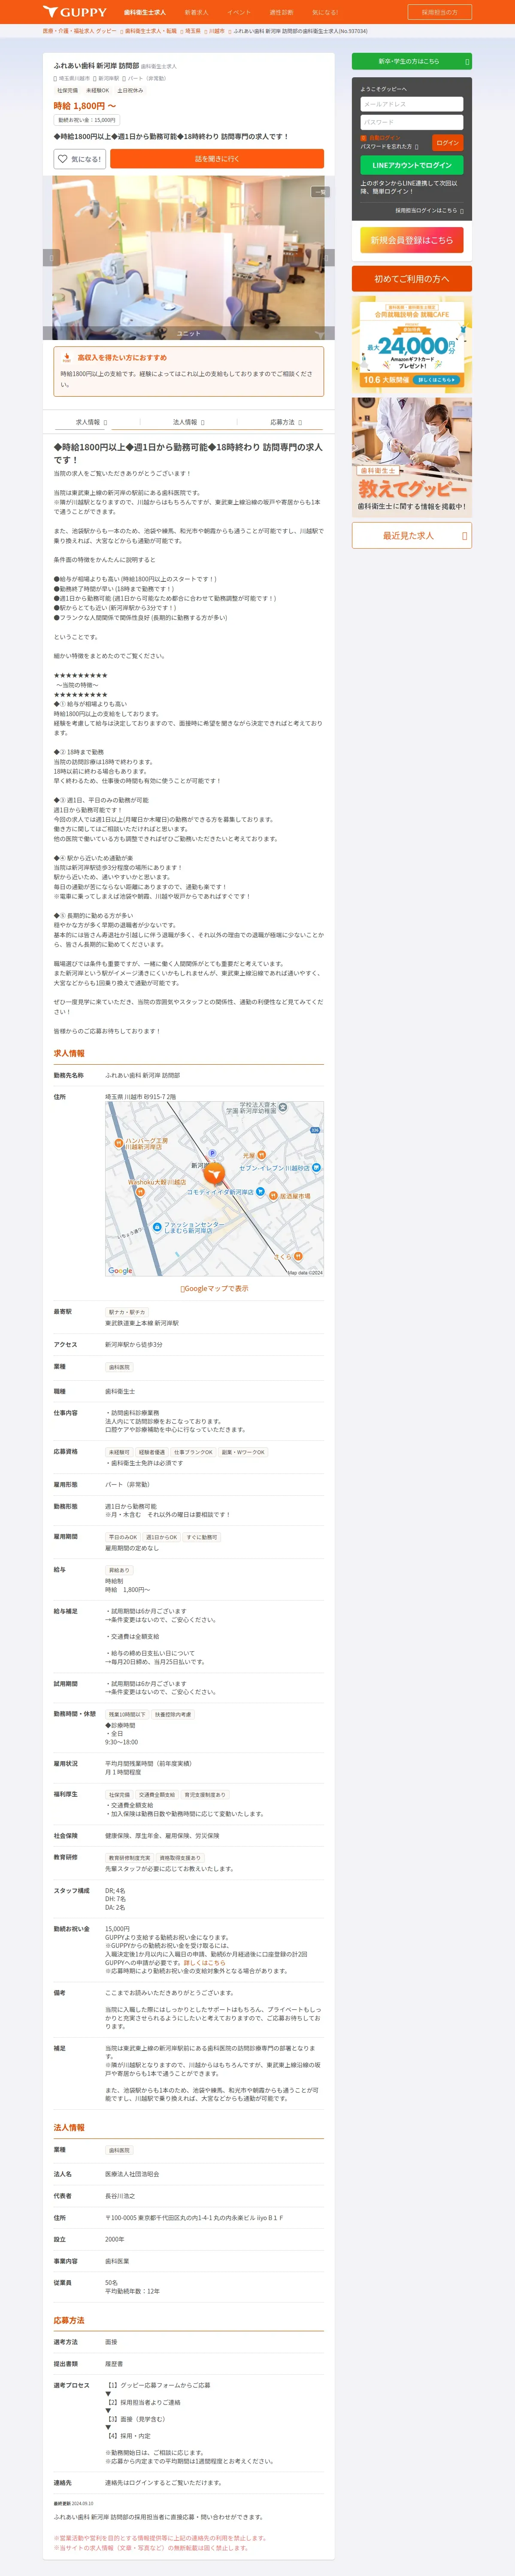The image size is (515, 2576).
Task: Click the 勤続お祝い金：15,000円 badge
Action: click(x=87, y=120)
